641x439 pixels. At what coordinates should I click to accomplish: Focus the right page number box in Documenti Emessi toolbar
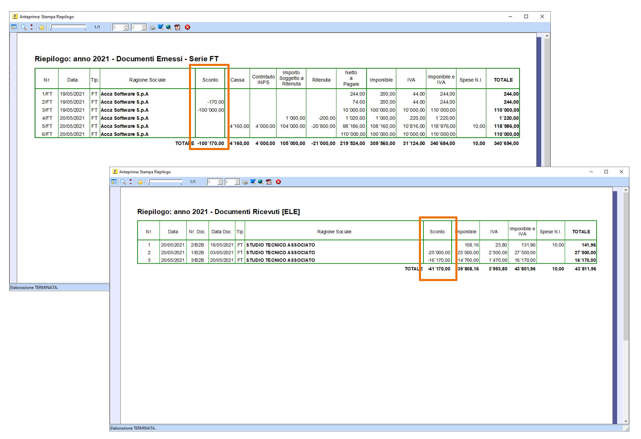139,27
